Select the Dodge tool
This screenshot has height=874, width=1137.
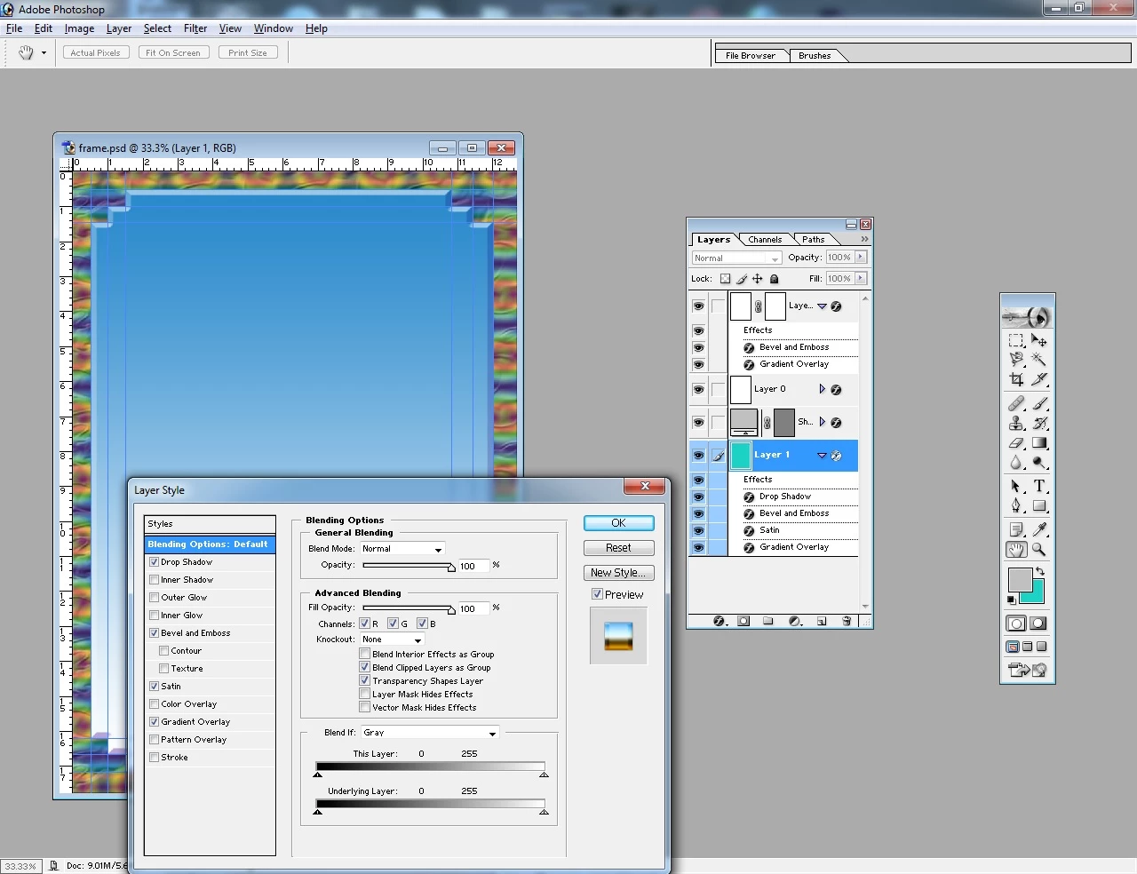pos(1039,462)
